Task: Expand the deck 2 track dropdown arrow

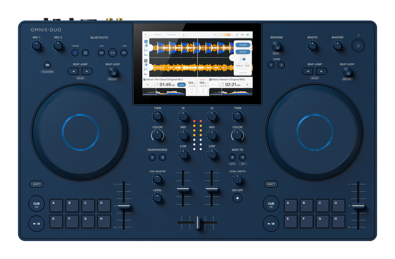Action: 247,85
